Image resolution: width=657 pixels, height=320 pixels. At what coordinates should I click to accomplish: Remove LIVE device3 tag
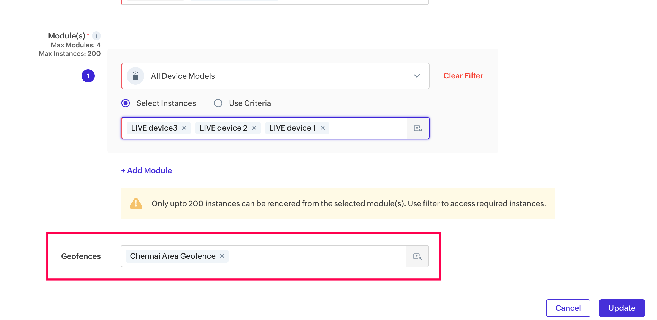(184, 128)
